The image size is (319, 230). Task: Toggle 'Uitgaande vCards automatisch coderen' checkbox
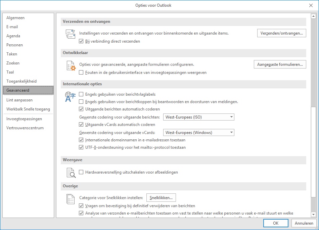tap(81, 125)
